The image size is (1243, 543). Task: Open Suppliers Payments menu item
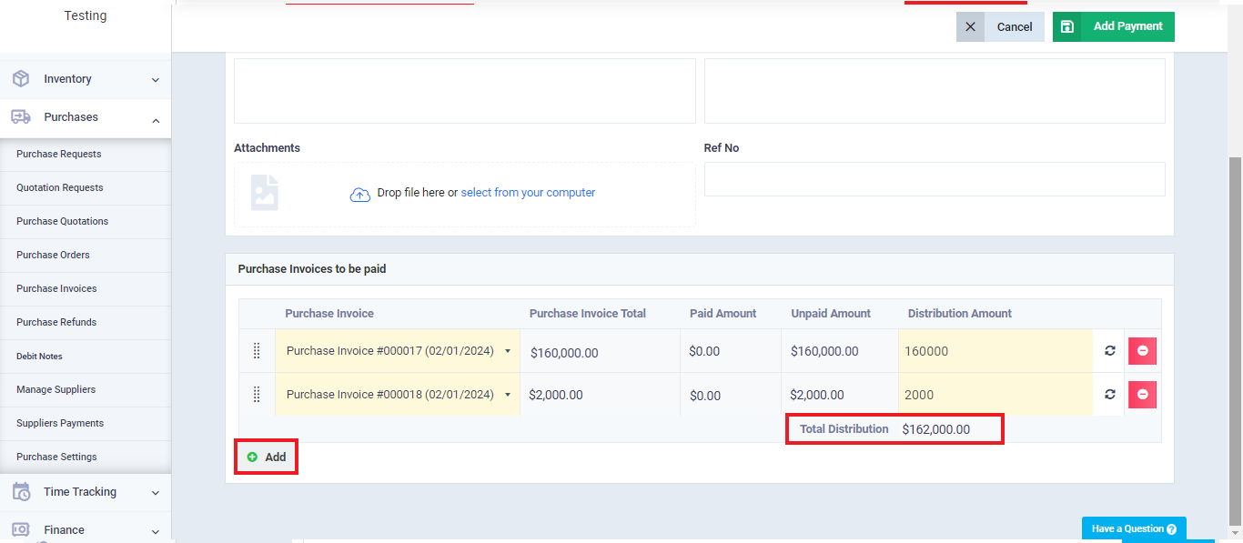[60, 423]
